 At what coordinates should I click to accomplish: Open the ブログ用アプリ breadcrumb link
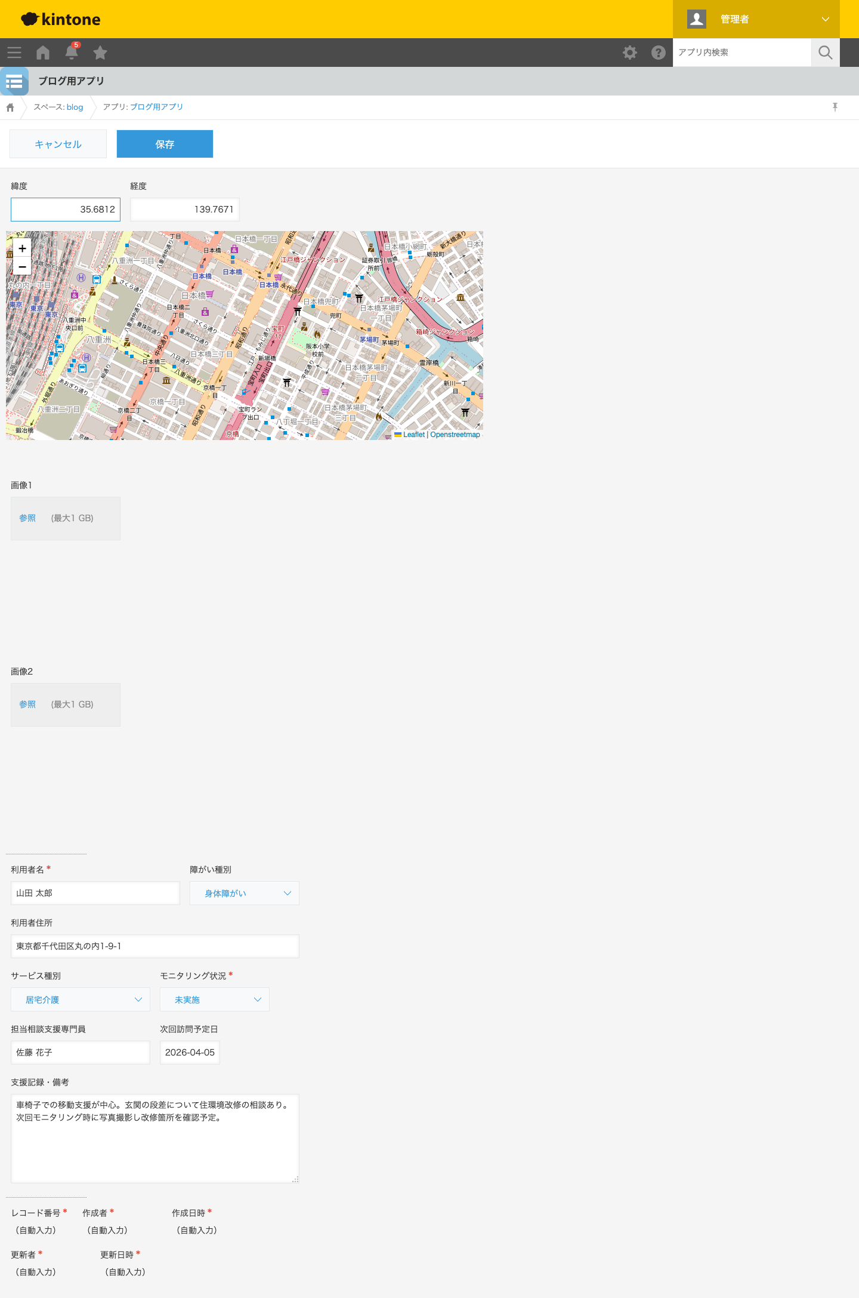click(x=156, y=107)
